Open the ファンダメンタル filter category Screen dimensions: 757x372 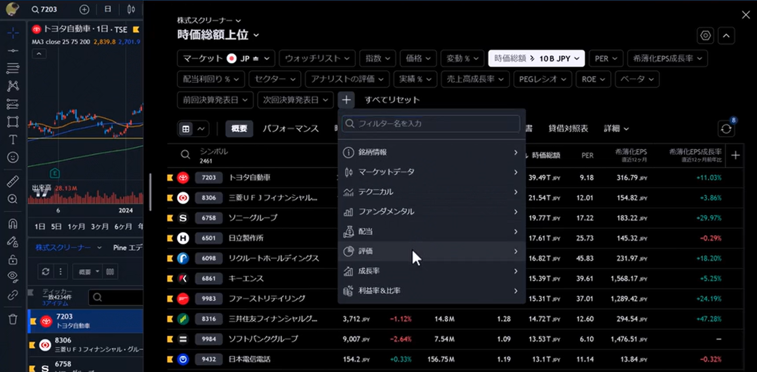431,212
